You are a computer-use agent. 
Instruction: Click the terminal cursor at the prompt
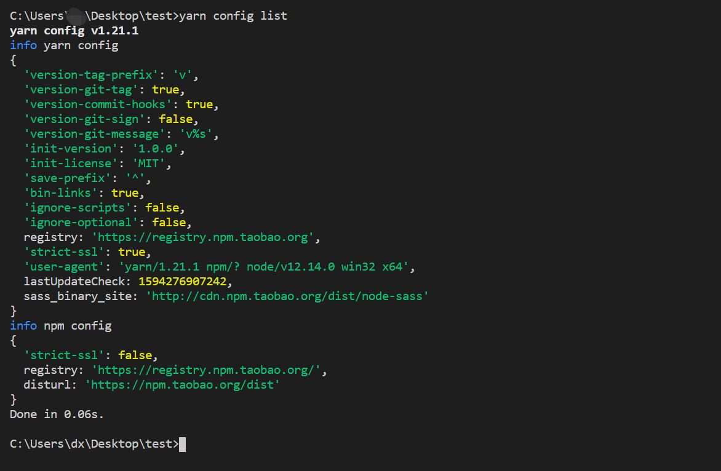point(182,445)
